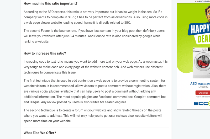Click the washing machine product image
Image resolution: width=210 pixels, height=139 pixels.
coord(201,63)
